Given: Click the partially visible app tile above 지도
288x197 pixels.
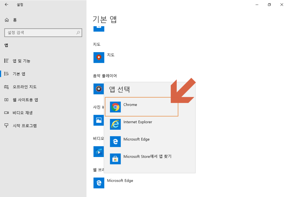Looking at the screenshot, I should click(99, 29).
